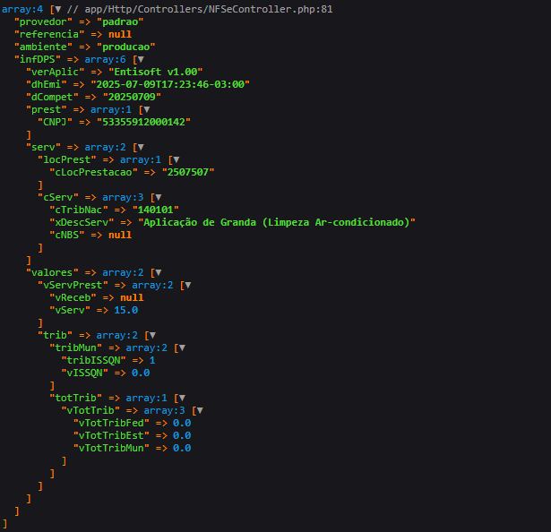Select the "referencia" key
Viewport: 551px width, 532px height.
(x=49, y=34)
